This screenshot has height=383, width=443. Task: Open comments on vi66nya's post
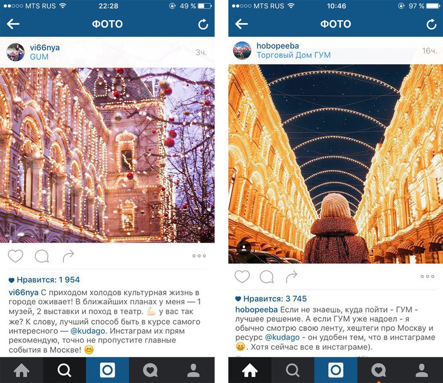pos(42,256)
